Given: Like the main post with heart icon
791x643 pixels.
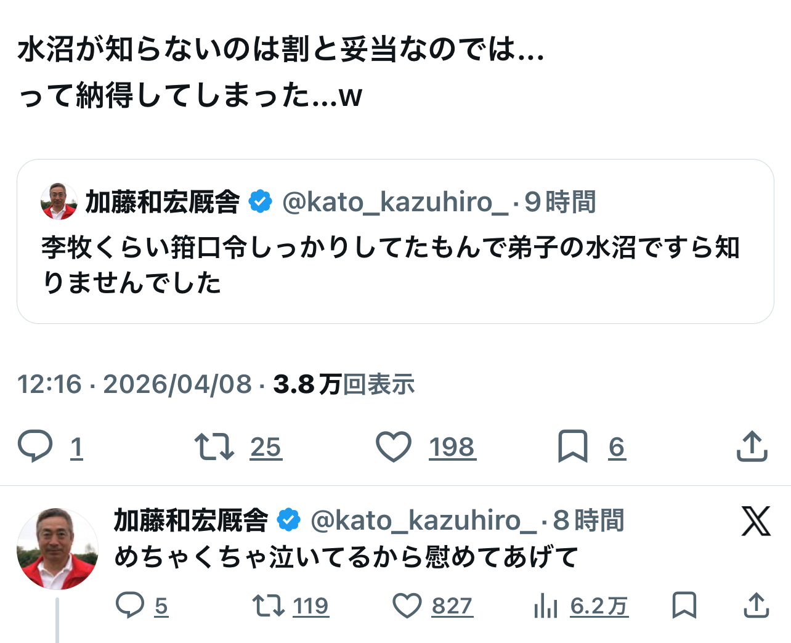Looking at the screenshot, I should click(394, 447).
